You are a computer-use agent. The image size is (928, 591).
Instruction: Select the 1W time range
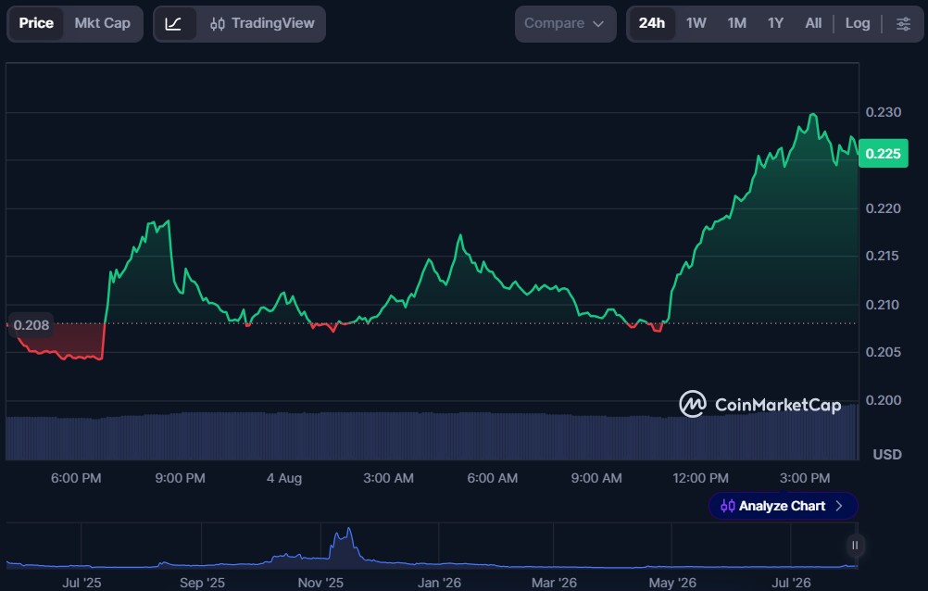tap(696, 24)
